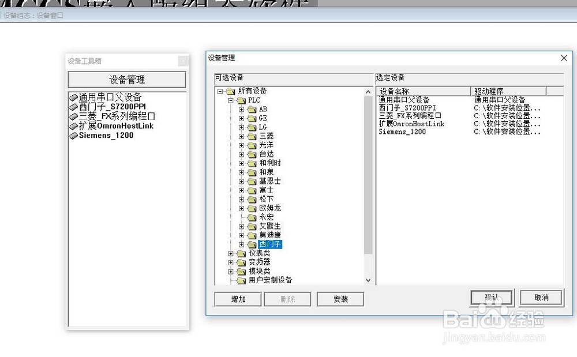The height and width of the screenshot is (357, 577).
Task: Expand the 莫迪康 folder node
Action: point(241,235)
